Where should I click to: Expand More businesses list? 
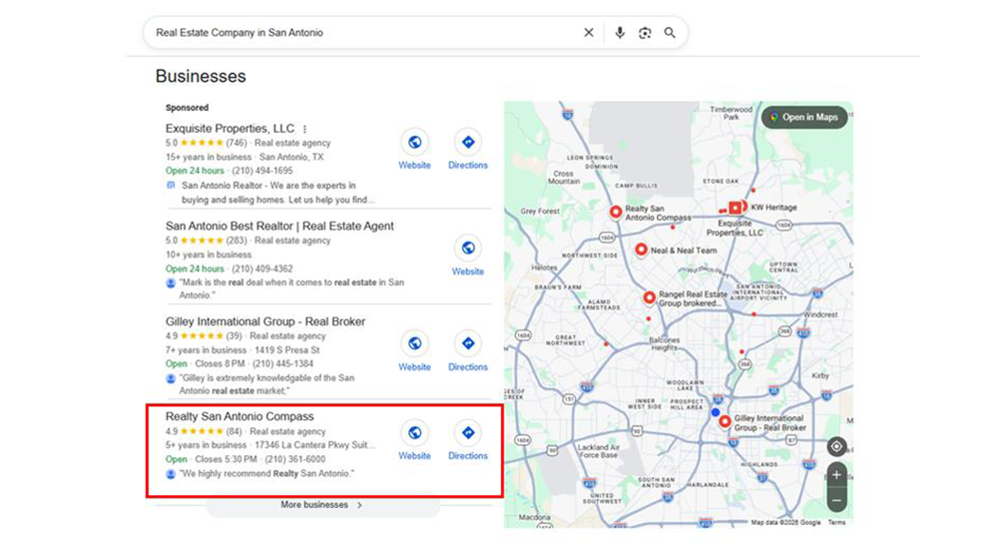point(322,505)
